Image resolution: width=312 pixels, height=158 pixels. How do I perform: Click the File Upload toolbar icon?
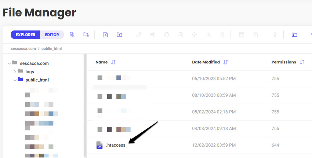[x=105, y=35]
